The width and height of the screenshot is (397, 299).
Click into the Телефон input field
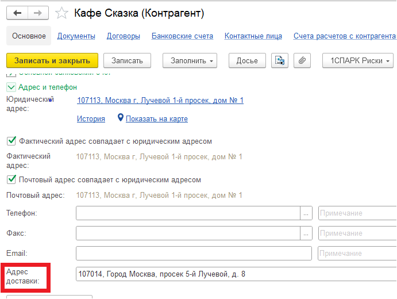[188, 213]
